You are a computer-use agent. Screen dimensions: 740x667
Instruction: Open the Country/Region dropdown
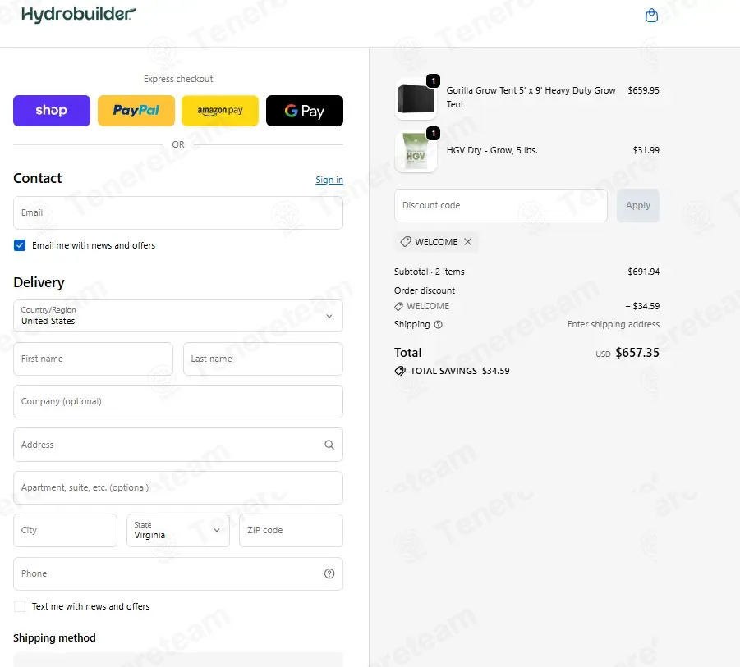click(178, 316)
